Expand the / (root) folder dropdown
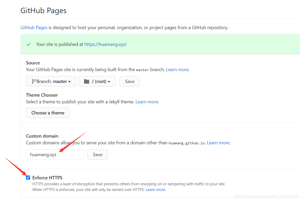The height and width of the screenshot is (201, 300). click(97, 81)
